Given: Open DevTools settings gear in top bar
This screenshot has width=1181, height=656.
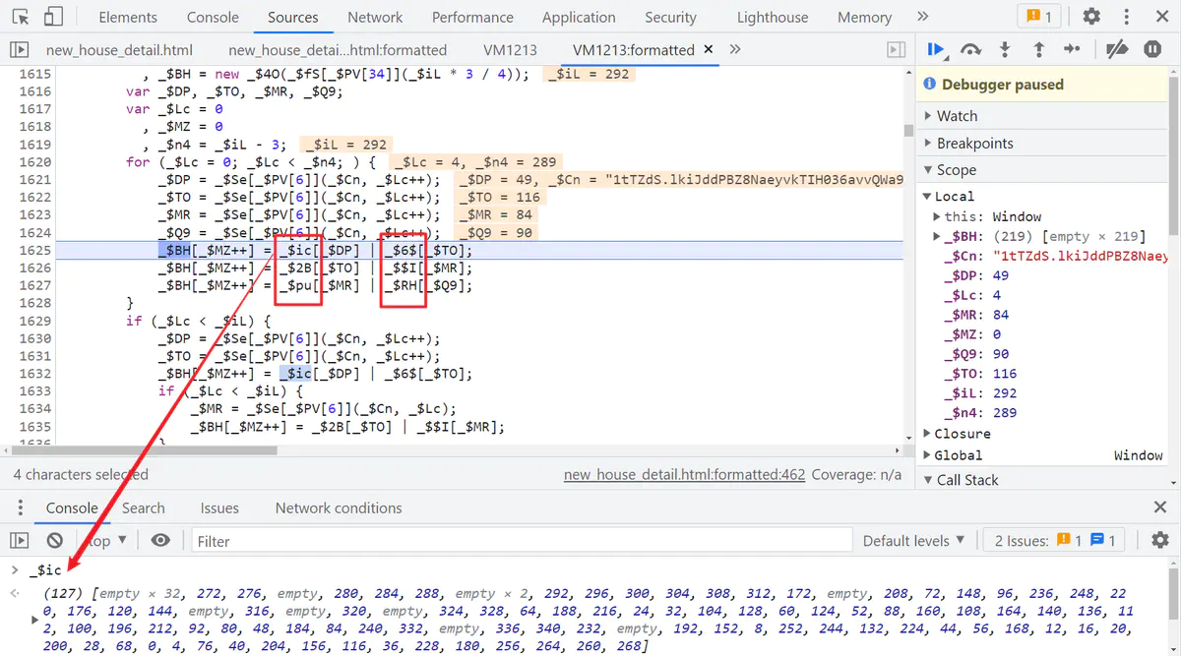Looking at the screenshot, I should click(x=1091, y=17).
